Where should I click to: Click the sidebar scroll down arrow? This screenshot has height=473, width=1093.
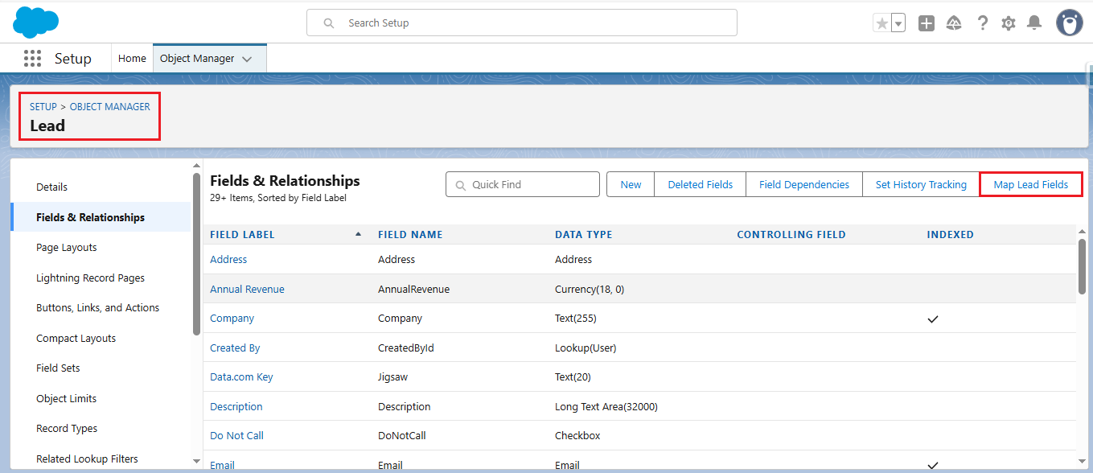[x=196, y=461]
